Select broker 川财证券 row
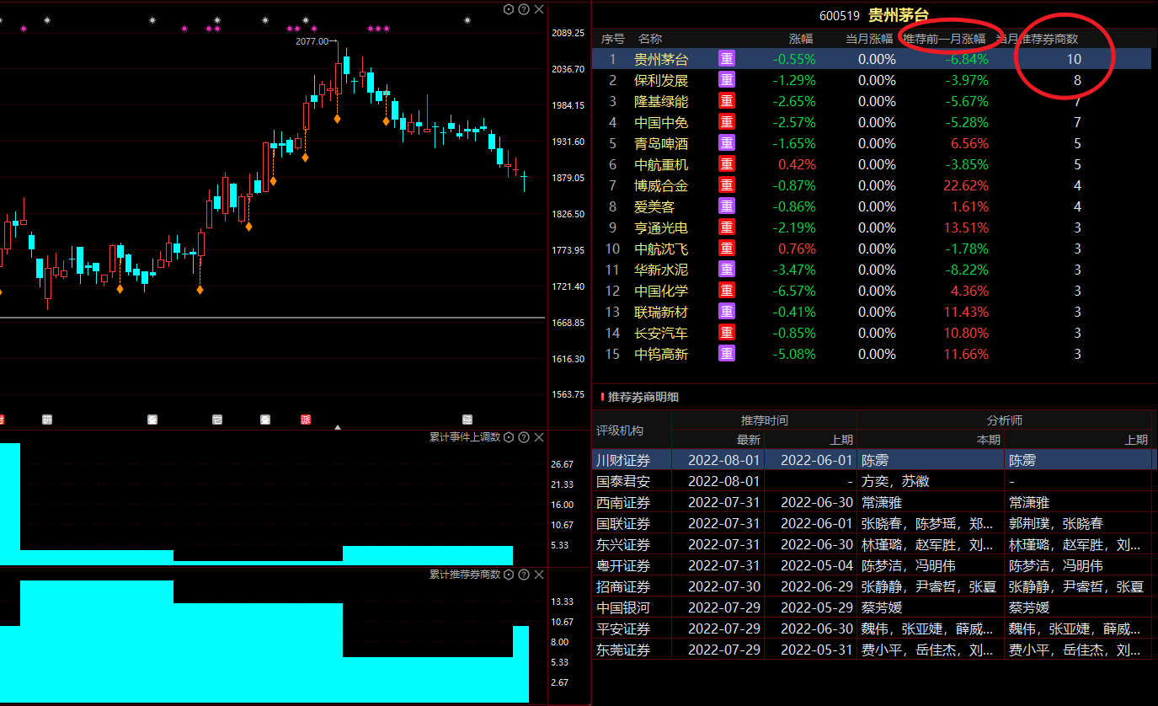Image resolution: width=1158 pixels, height=706 pixels. point(874,460)
